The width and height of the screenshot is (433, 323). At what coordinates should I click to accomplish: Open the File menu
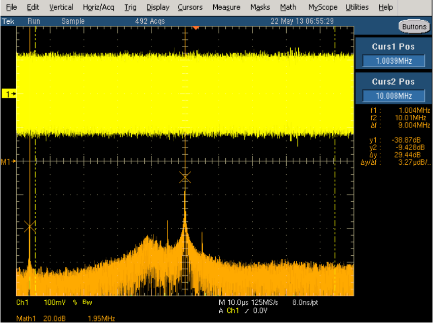(x=11, y=7)
